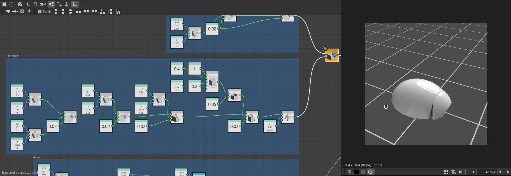Viewport: 511px width, 176px height.
Task: Toggle the highlighted grid-snap frame button
Action: (75, 4)
